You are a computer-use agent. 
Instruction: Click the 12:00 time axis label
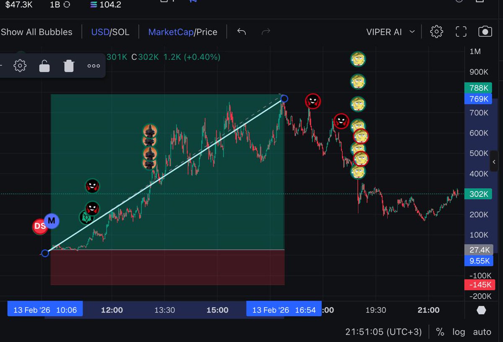tap(112, 310)
